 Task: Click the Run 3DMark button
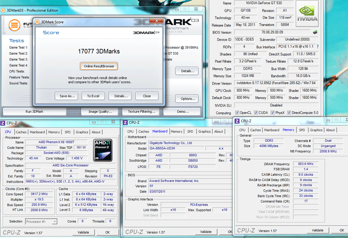[x=34, y=112]
